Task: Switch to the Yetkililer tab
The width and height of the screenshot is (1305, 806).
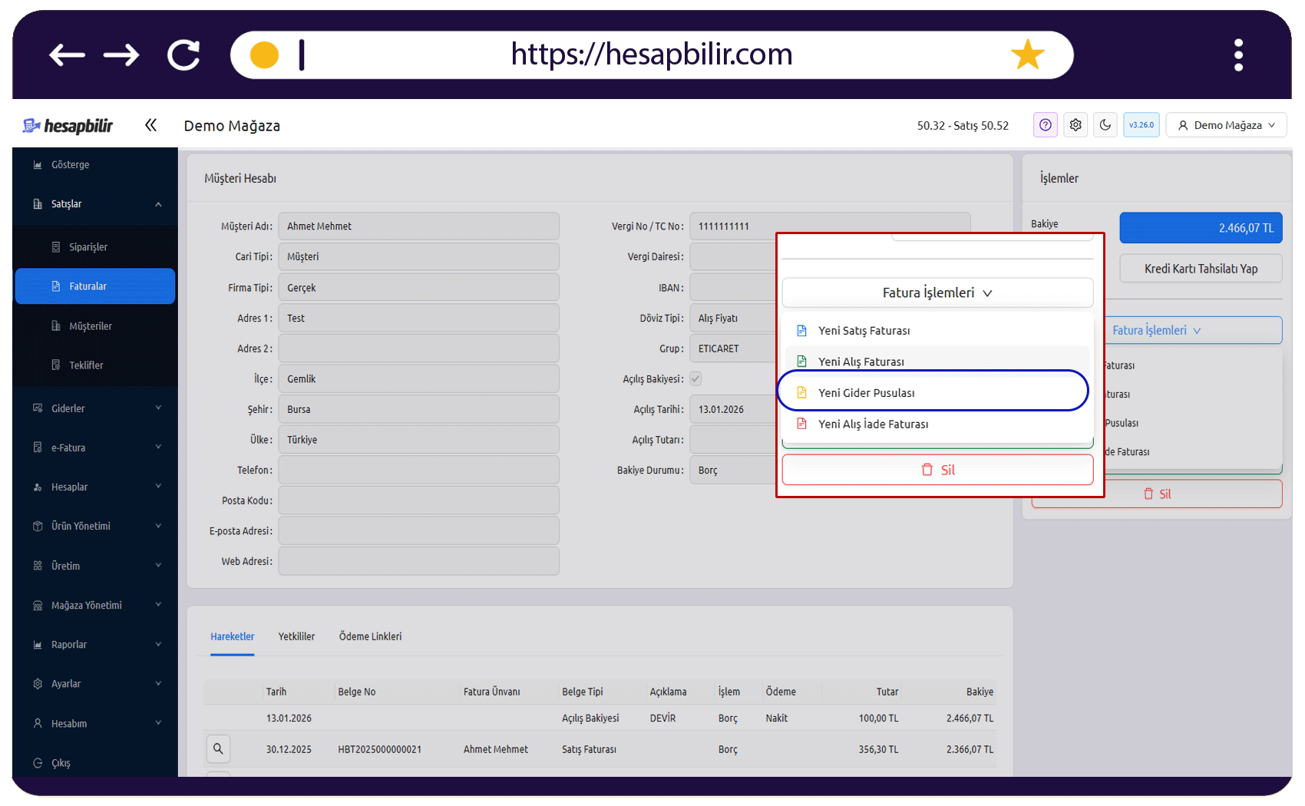Action: click(296, 636)
